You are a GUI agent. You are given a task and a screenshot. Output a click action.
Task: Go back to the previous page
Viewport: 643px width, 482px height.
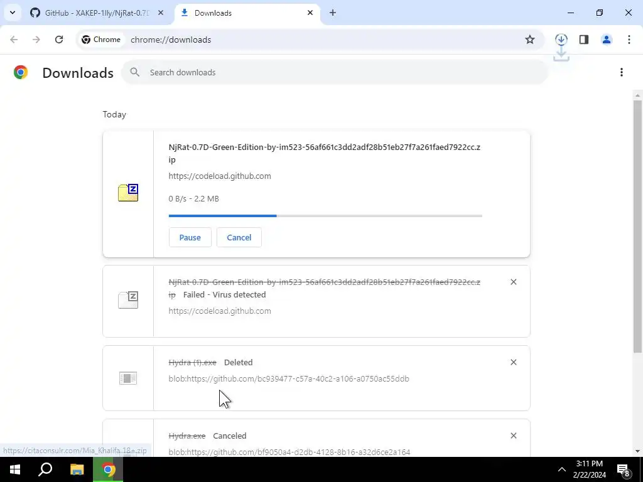click(14, 40)
